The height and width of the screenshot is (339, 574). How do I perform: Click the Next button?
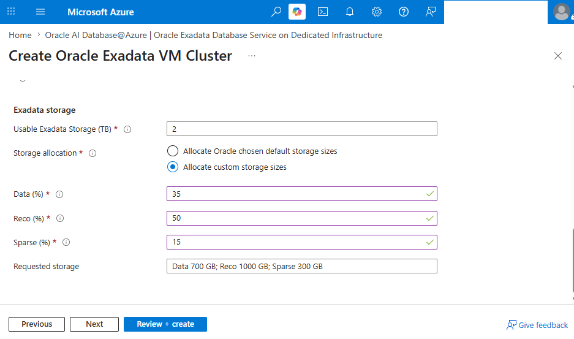coord(94,324)
